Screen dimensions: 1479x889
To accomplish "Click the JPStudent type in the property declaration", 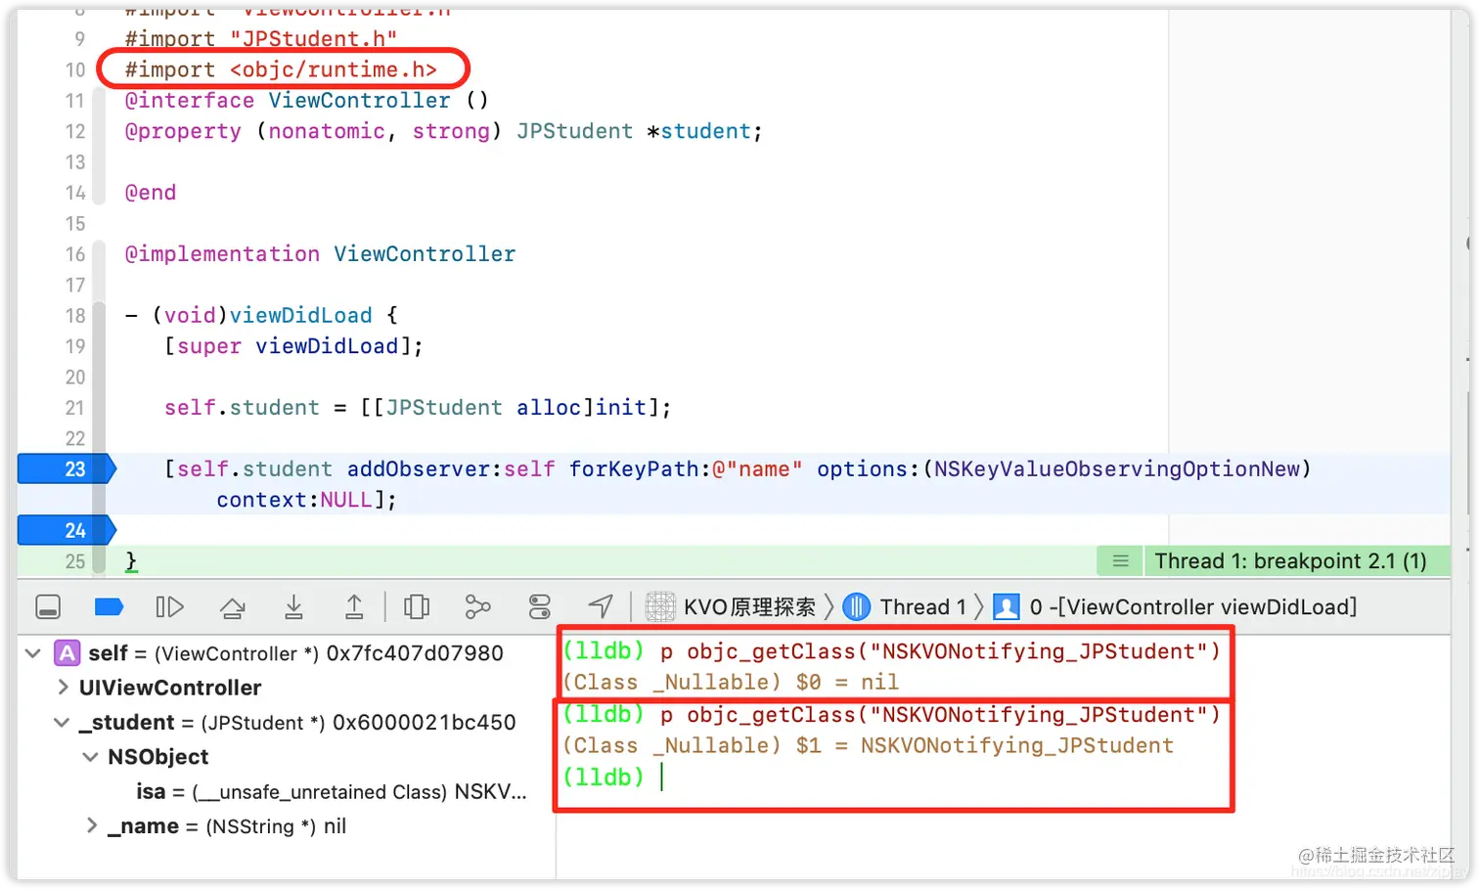I will pyautogui.click(x=574, y=131).
